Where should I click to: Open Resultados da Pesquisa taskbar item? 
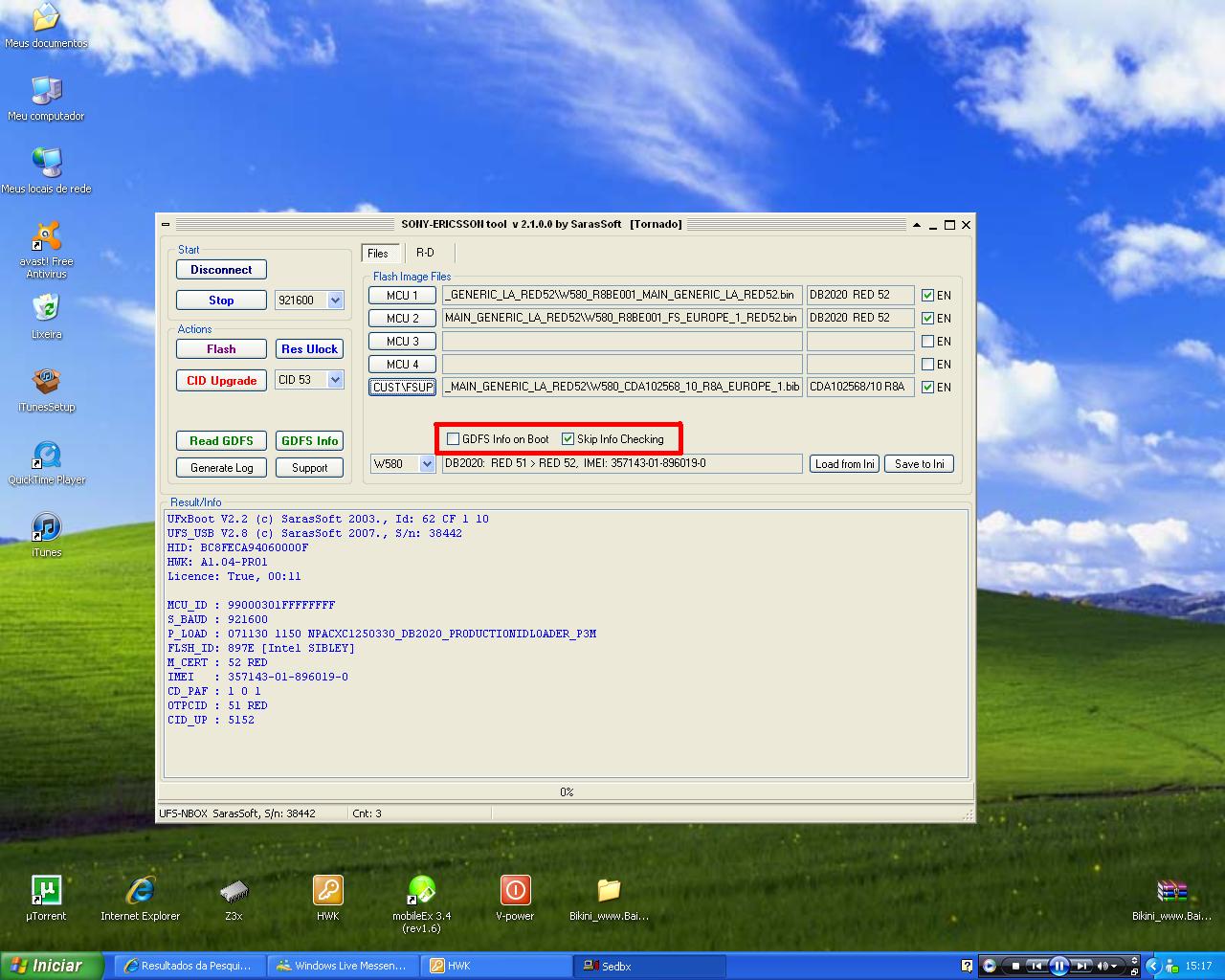189,967
